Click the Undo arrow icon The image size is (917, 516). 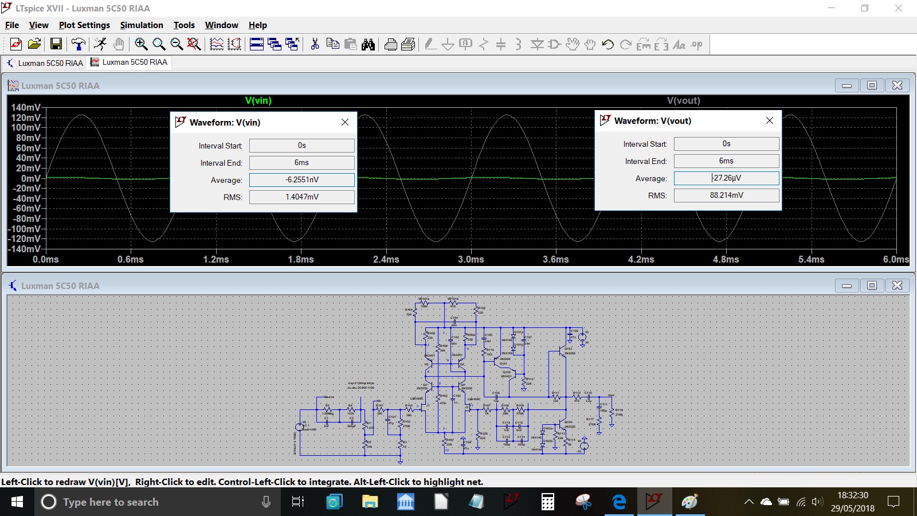pos(608,44)
